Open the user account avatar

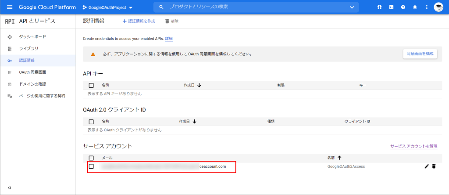[x=438, y=7]
